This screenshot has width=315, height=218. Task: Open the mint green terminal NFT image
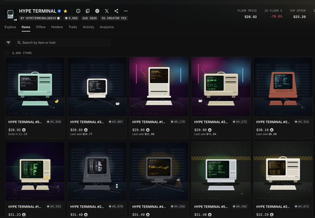(35, 87)
